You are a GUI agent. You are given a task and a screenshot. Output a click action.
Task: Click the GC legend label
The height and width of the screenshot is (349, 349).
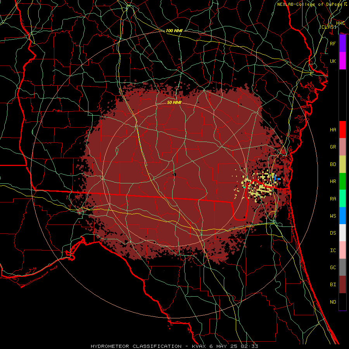pyautogui.click(x=333, y=267)
